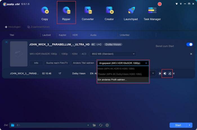
Task: Open the title bar dropdown menu icon
Action: coord(181,4)
